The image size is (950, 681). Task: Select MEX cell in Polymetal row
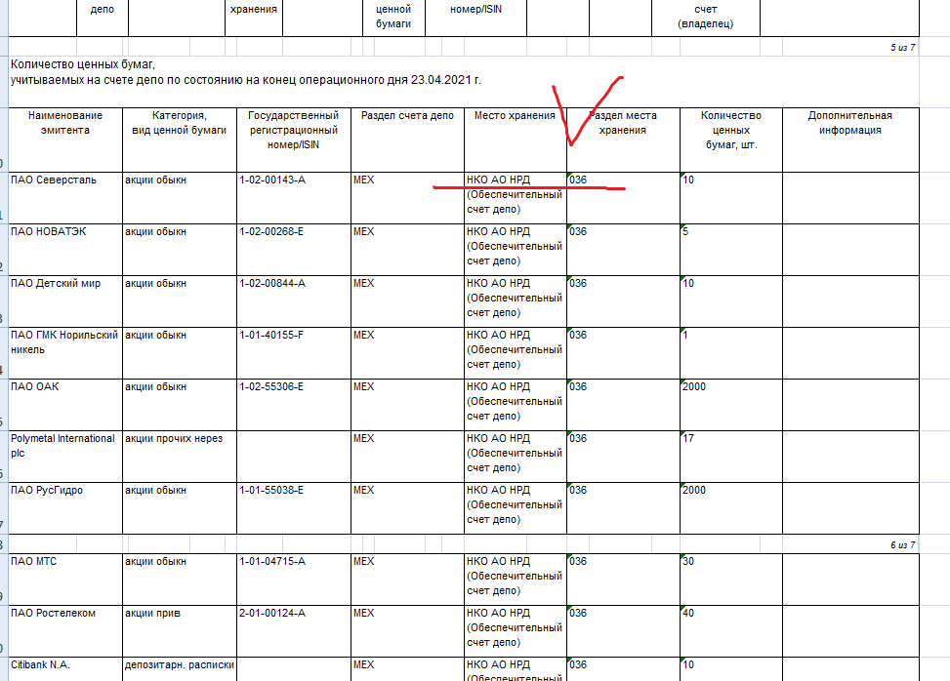408,457
